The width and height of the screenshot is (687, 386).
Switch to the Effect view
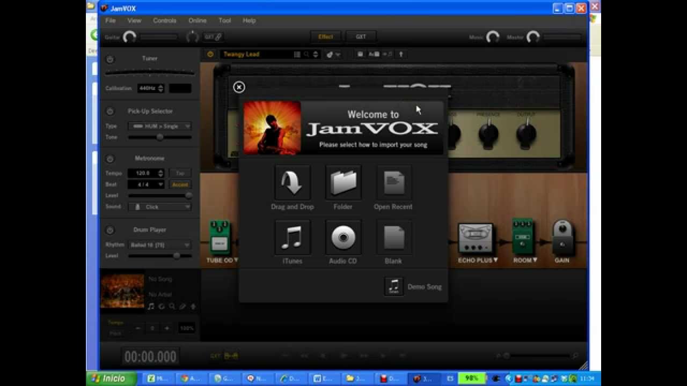point(326,37)
